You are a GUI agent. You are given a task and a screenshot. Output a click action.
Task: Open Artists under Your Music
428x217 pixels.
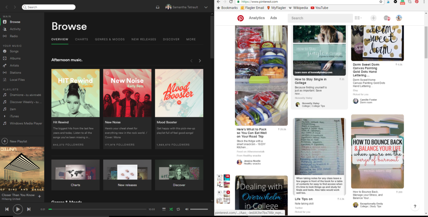[x=14, y=65]
